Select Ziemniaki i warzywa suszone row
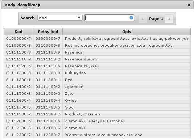This screenshot has width=194, height=140. (97, 121)
